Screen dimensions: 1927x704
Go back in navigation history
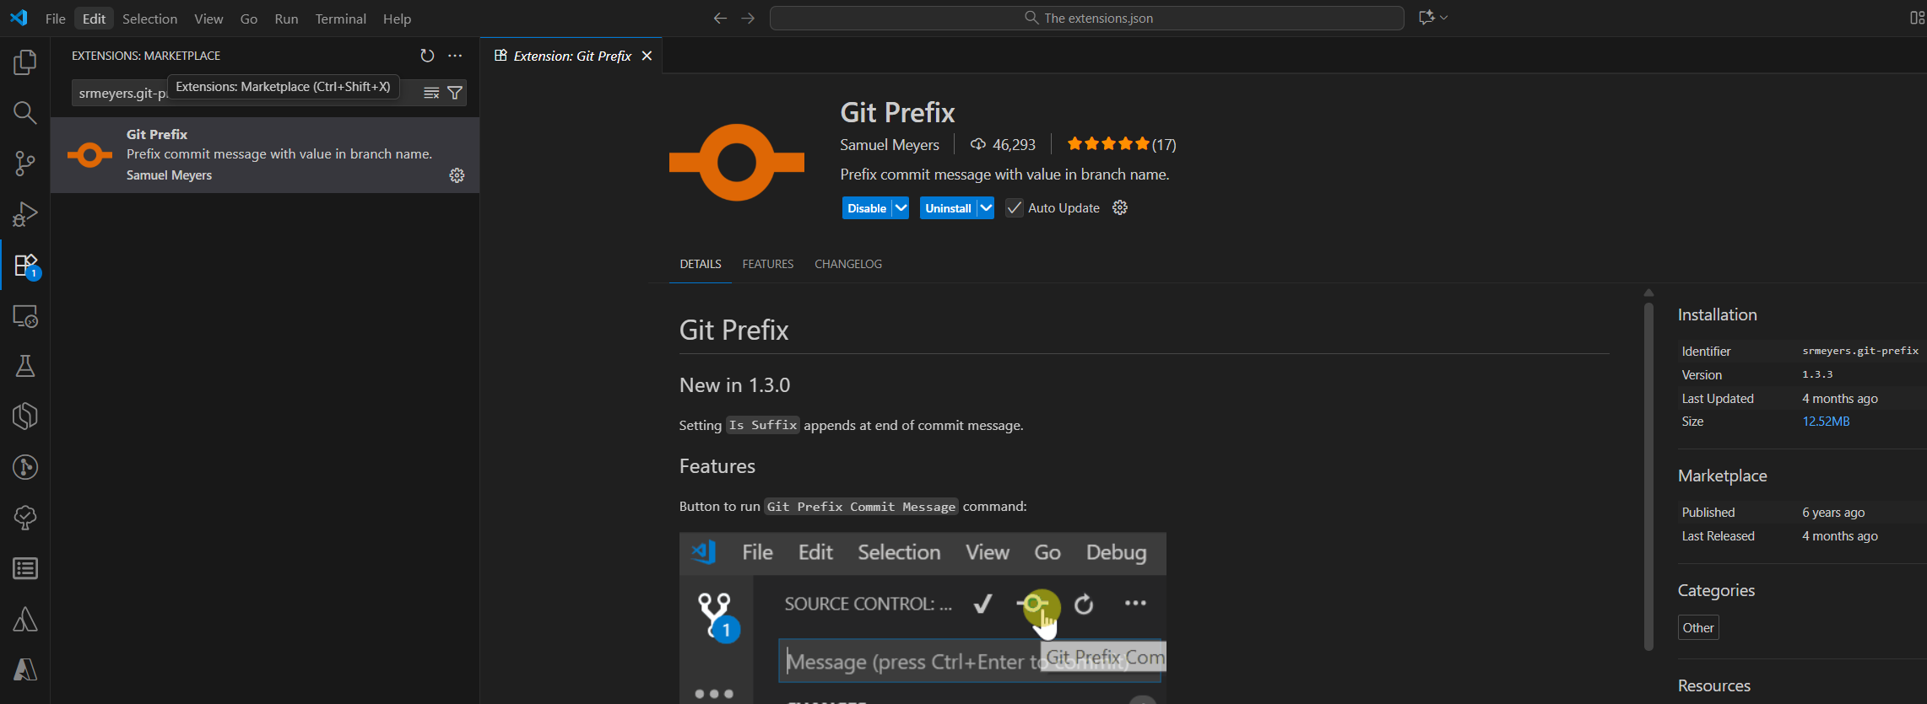pos(720,18)
